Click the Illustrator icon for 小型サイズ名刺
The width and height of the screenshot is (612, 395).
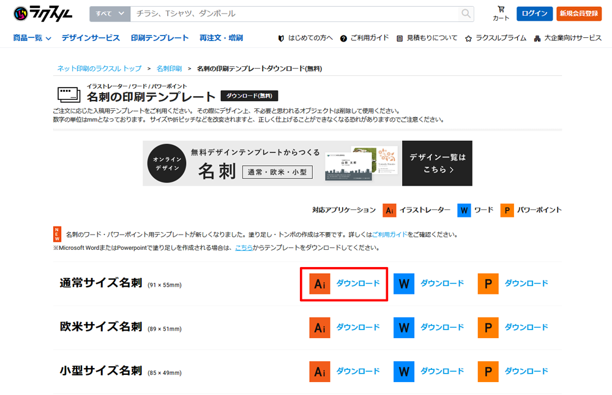[x=319, y=372]
